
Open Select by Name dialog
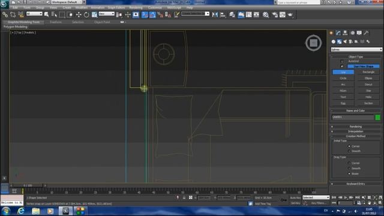pos(54,14)
